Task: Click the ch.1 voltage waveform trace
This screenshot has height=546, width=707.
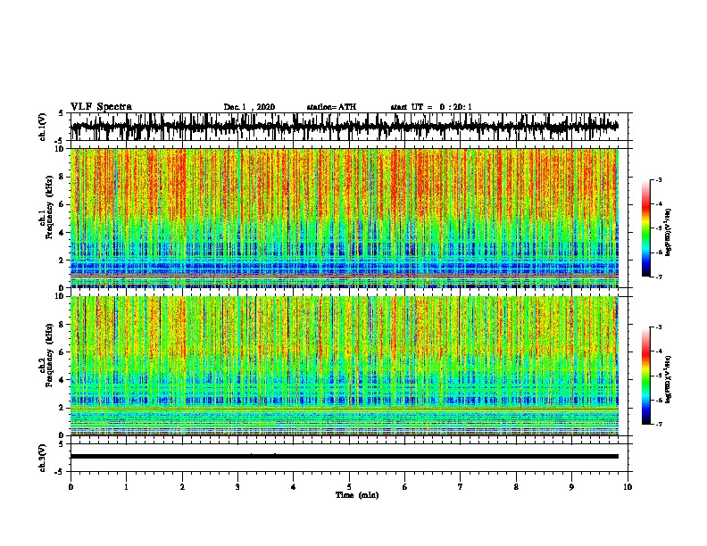Action: coord(345,127)
